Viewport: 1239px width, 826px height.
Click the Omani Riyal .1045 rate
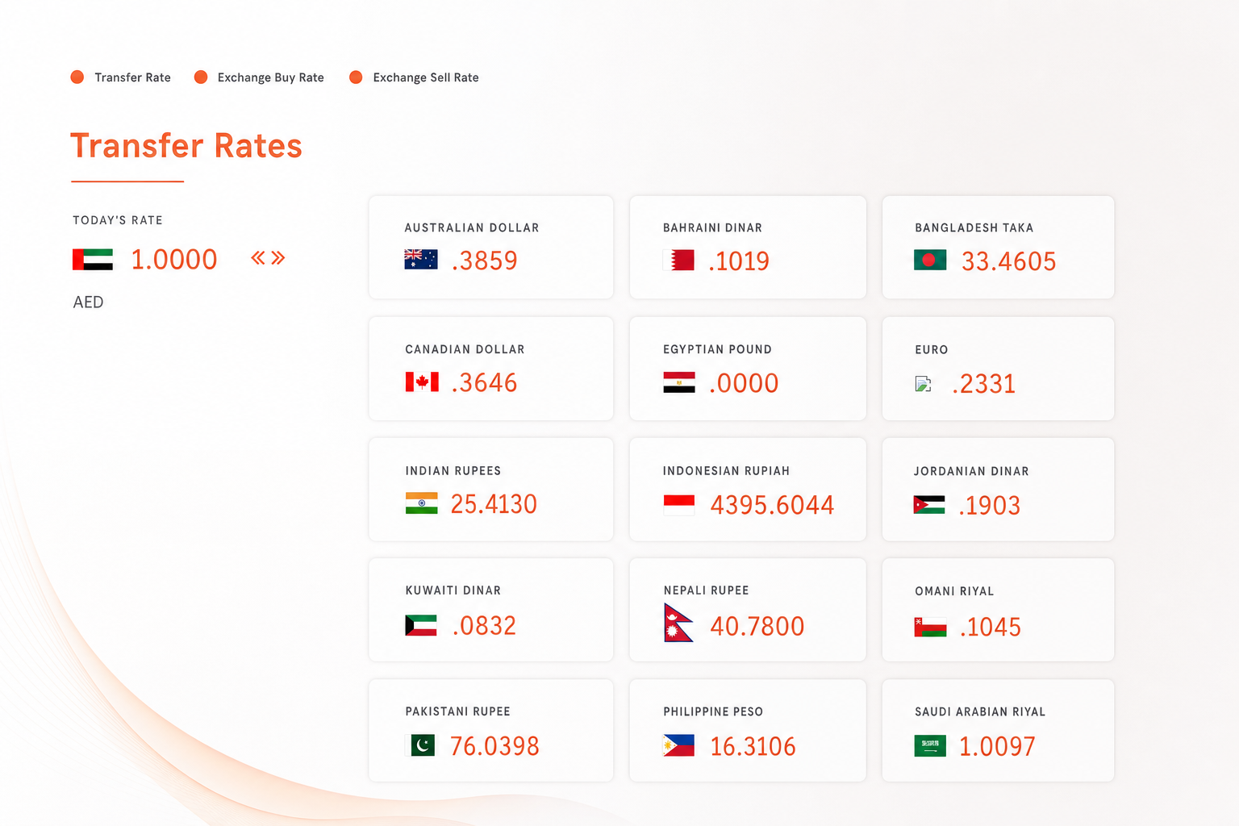click(991, 627)
